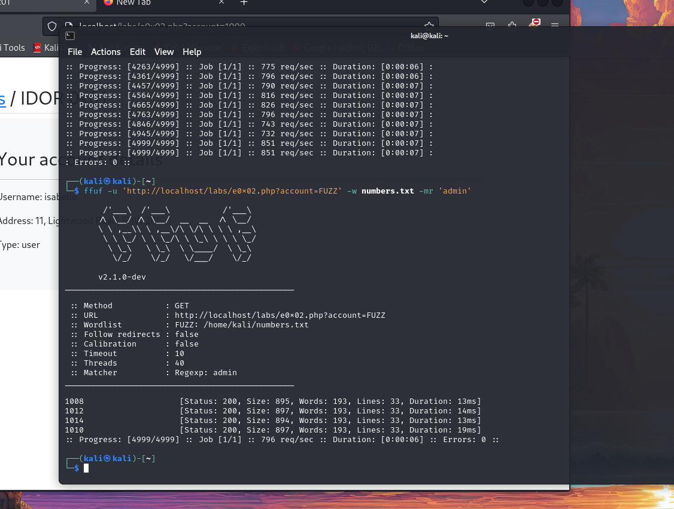Click the terminal cursor at bottom prompt

(86, 468)
